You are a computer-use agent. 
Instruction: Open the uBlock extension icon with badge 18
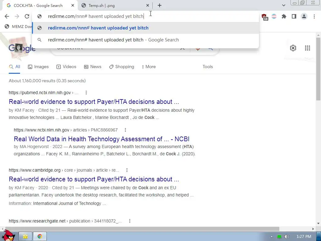click(264, 17)
